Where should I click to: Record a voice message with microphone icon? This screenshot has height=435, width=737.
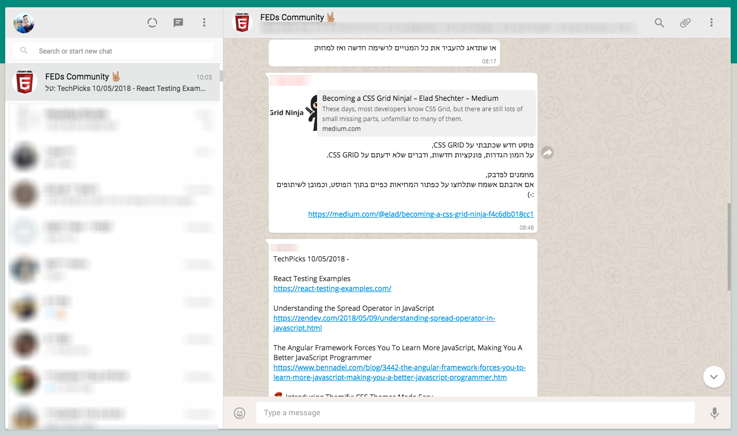pos(715,413)
